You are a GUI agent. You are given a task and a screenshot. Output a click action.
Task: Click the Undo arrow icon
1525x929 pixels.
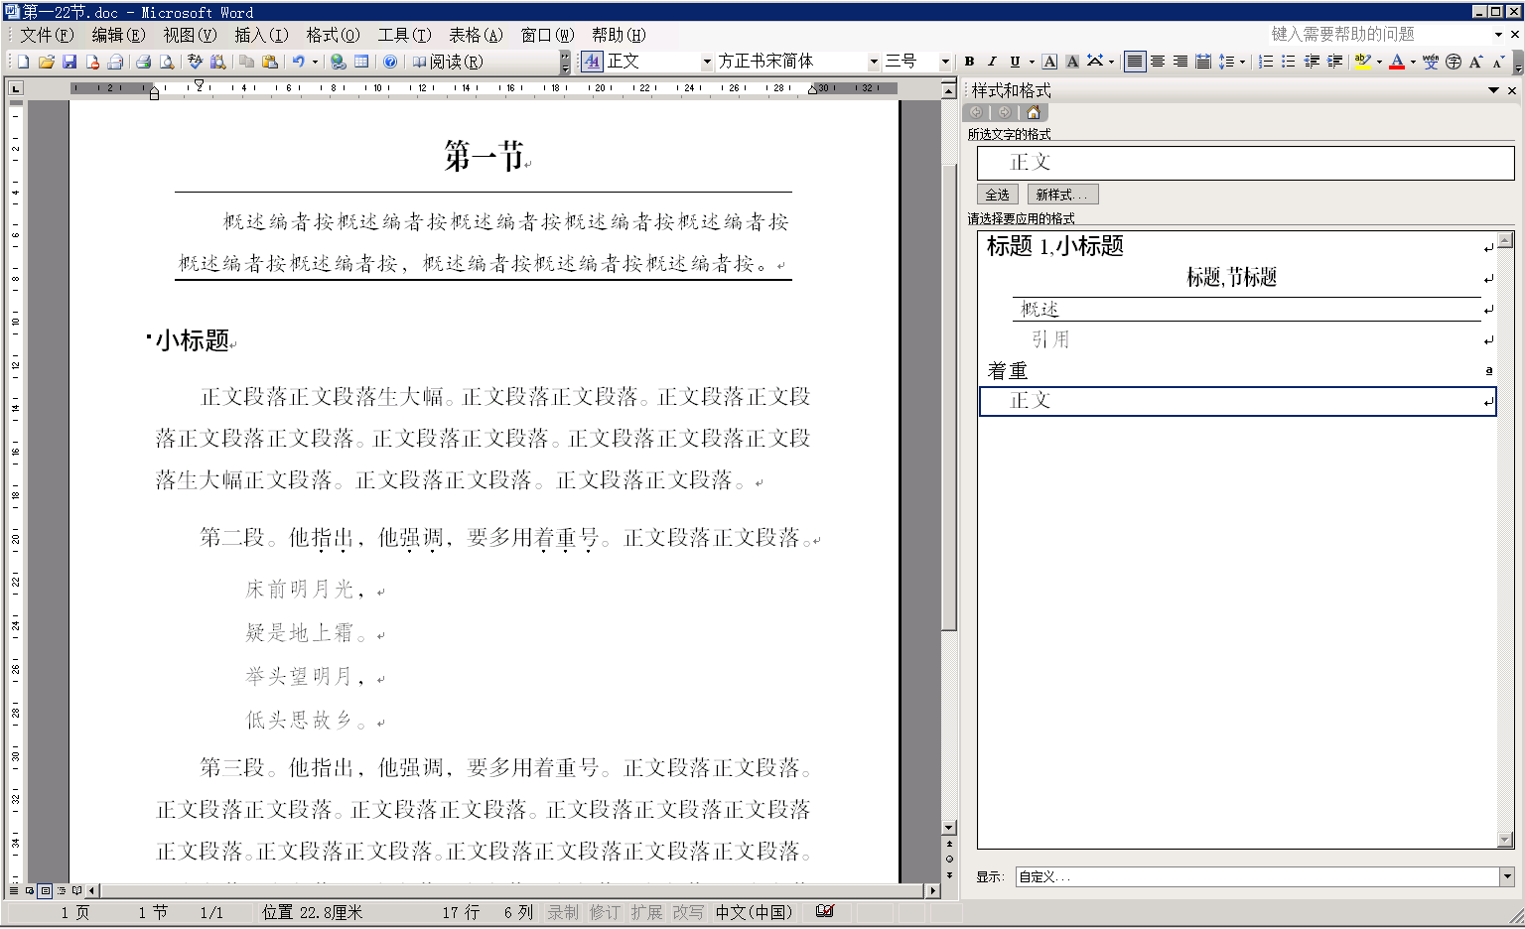298,62
